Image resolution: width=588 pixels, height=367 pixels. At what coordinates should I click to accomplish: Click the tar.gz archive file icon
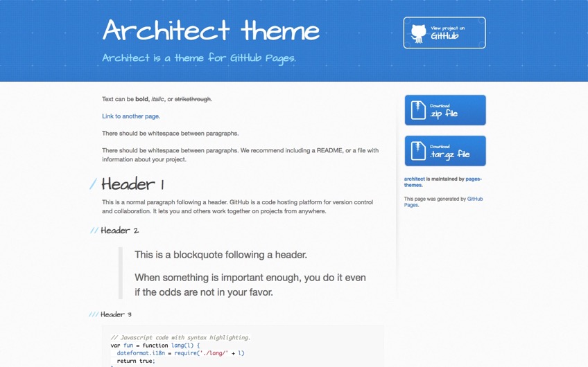point(417,151)
